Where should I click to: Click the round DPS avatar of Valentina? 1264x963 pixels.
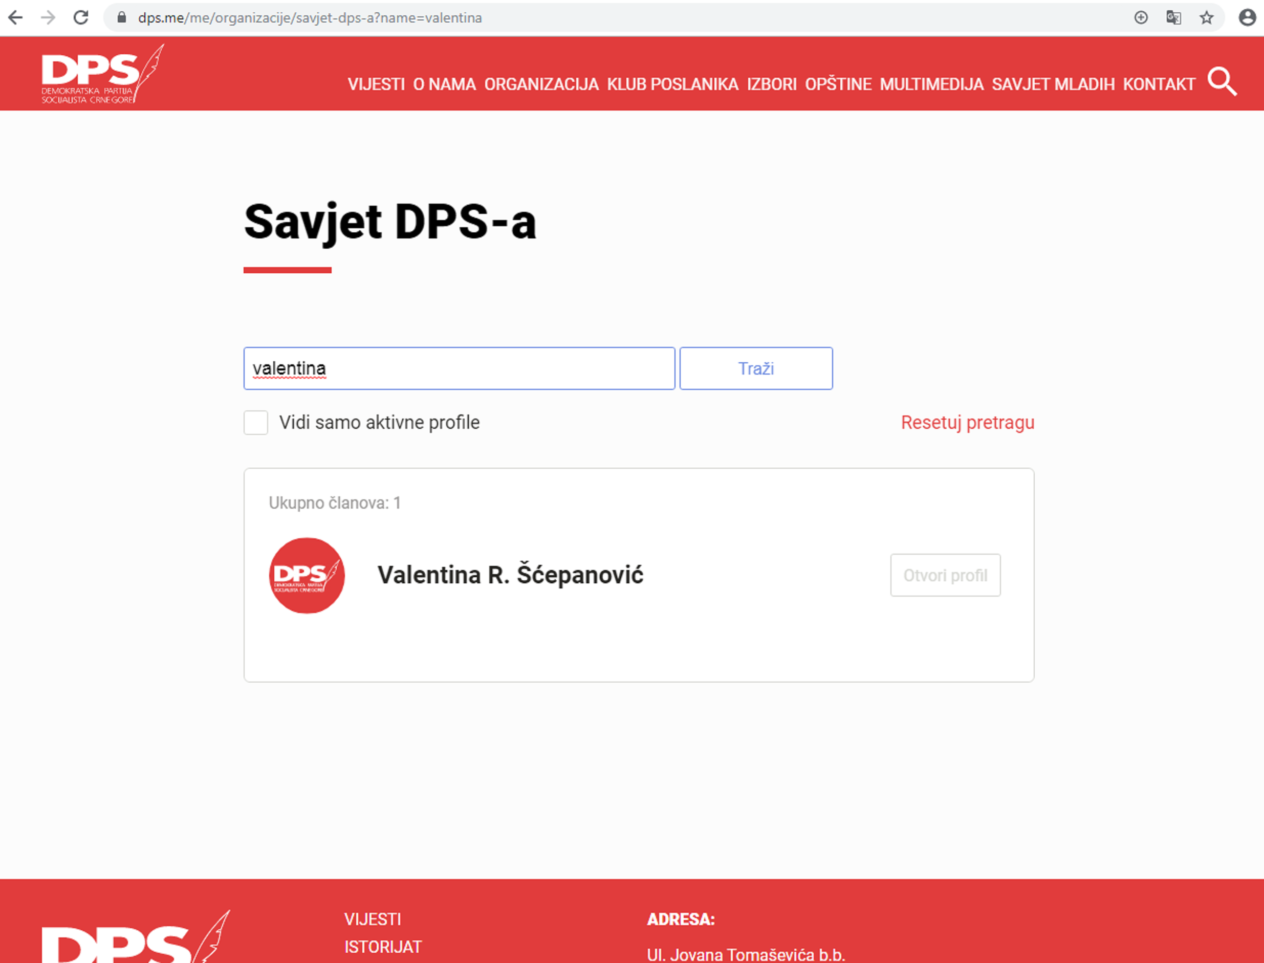pyautogui.click(x=307, y=575)
